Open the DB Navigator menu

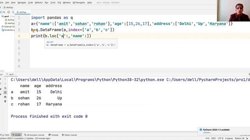tap(79, 3)
